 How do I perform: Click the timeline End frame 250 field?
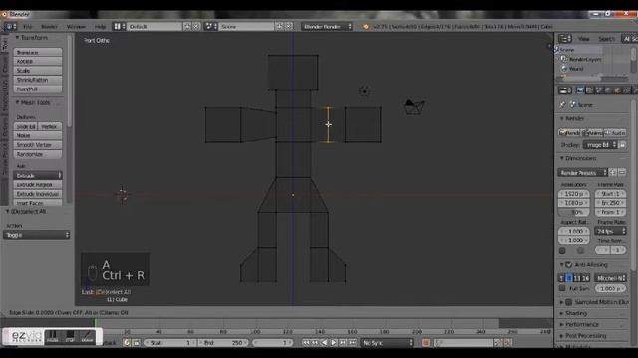click(223, 343)
